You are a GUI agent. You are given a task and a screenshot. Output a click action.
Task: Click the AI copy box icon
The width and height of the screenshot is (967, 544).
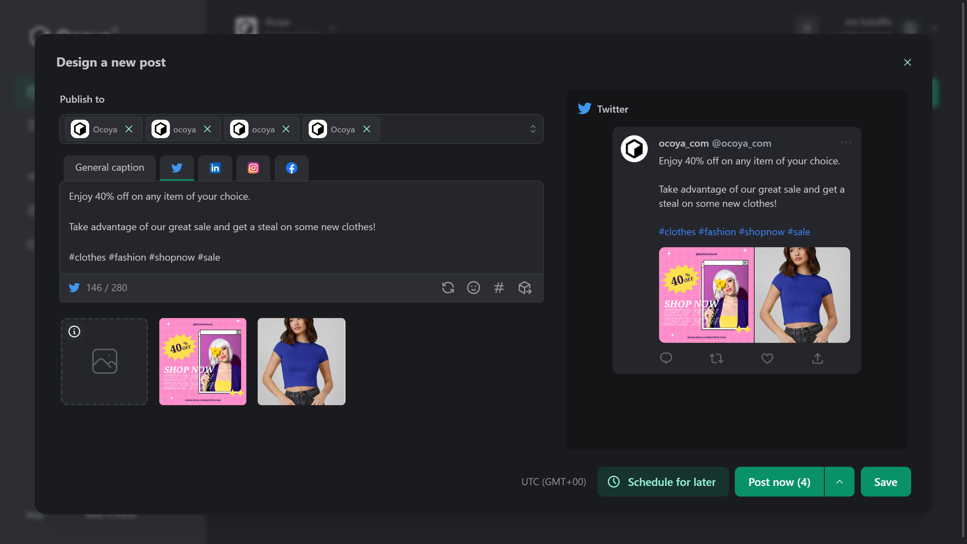point(525,287)
